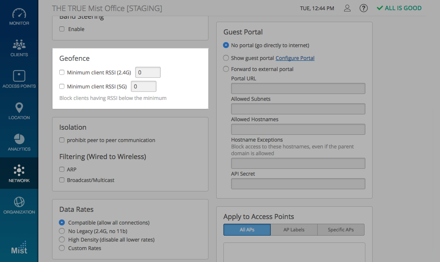Click the Minimum client RSSI (5G) input field

[x=143, y=87]
